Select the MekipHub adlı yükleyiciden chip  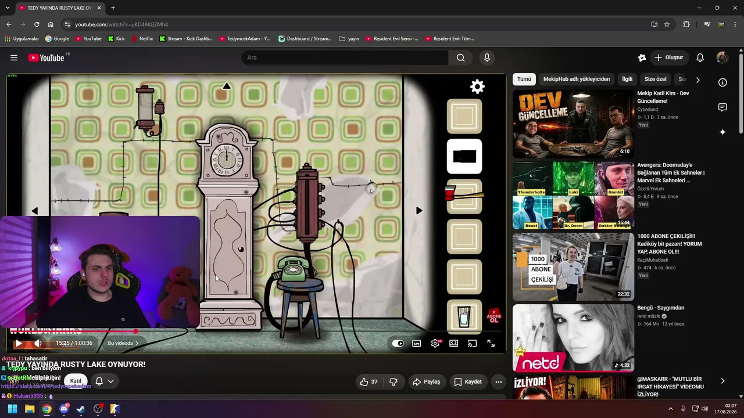(577, 79)
